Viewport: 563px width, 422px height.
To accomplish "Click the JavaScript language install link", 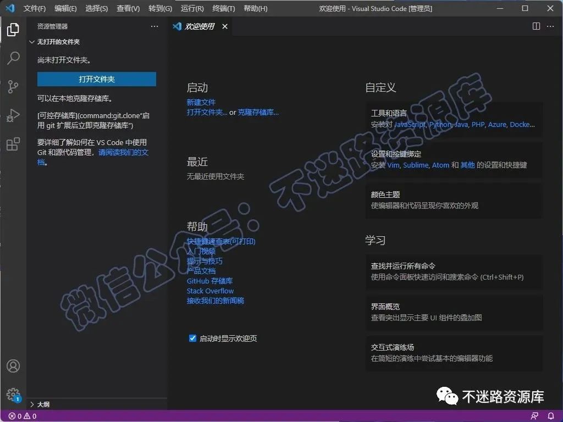I will 410,125.
